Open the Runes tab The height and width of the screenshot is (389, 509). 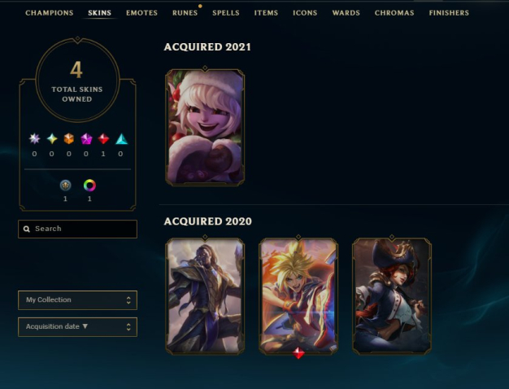(185, 13)
